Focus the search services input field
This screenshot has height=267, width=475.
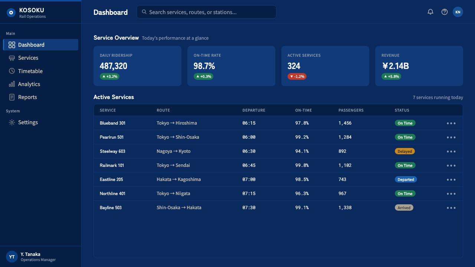pos(206,12)
